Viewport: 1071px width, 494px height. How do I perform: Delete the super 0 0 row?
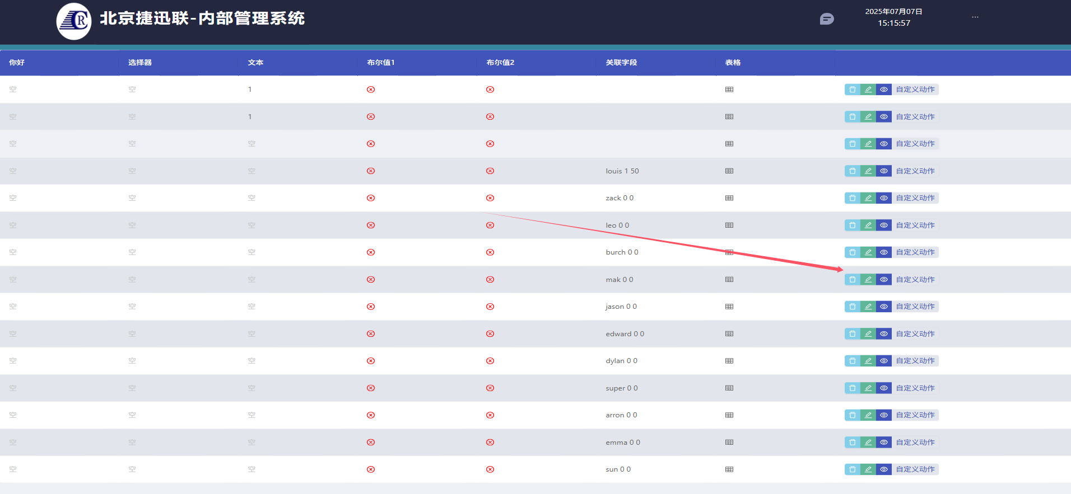point(853,388)
